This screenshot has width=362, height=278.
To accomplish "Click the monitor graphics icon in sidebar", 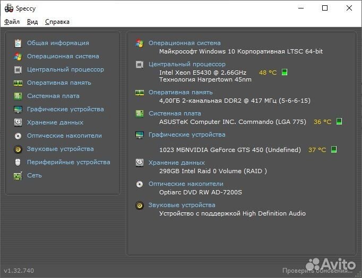I will tap(18, 110).
